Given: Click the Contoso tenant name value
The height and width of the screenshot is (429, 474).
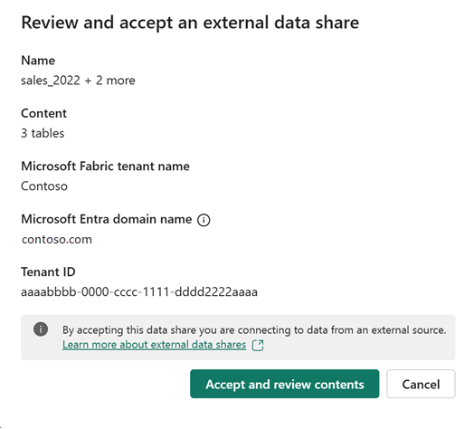Looking at the screenshot, I should 44,186.
